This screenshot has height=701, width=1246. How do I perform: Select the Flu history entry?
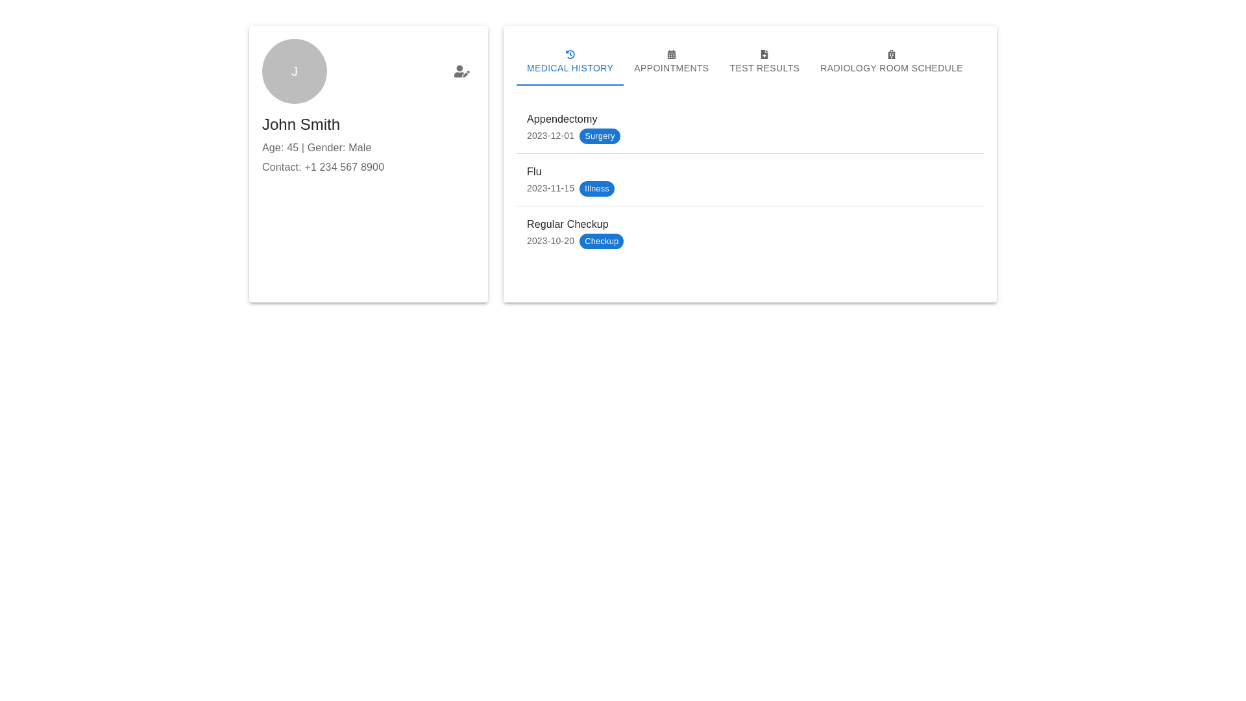(534, 172)
